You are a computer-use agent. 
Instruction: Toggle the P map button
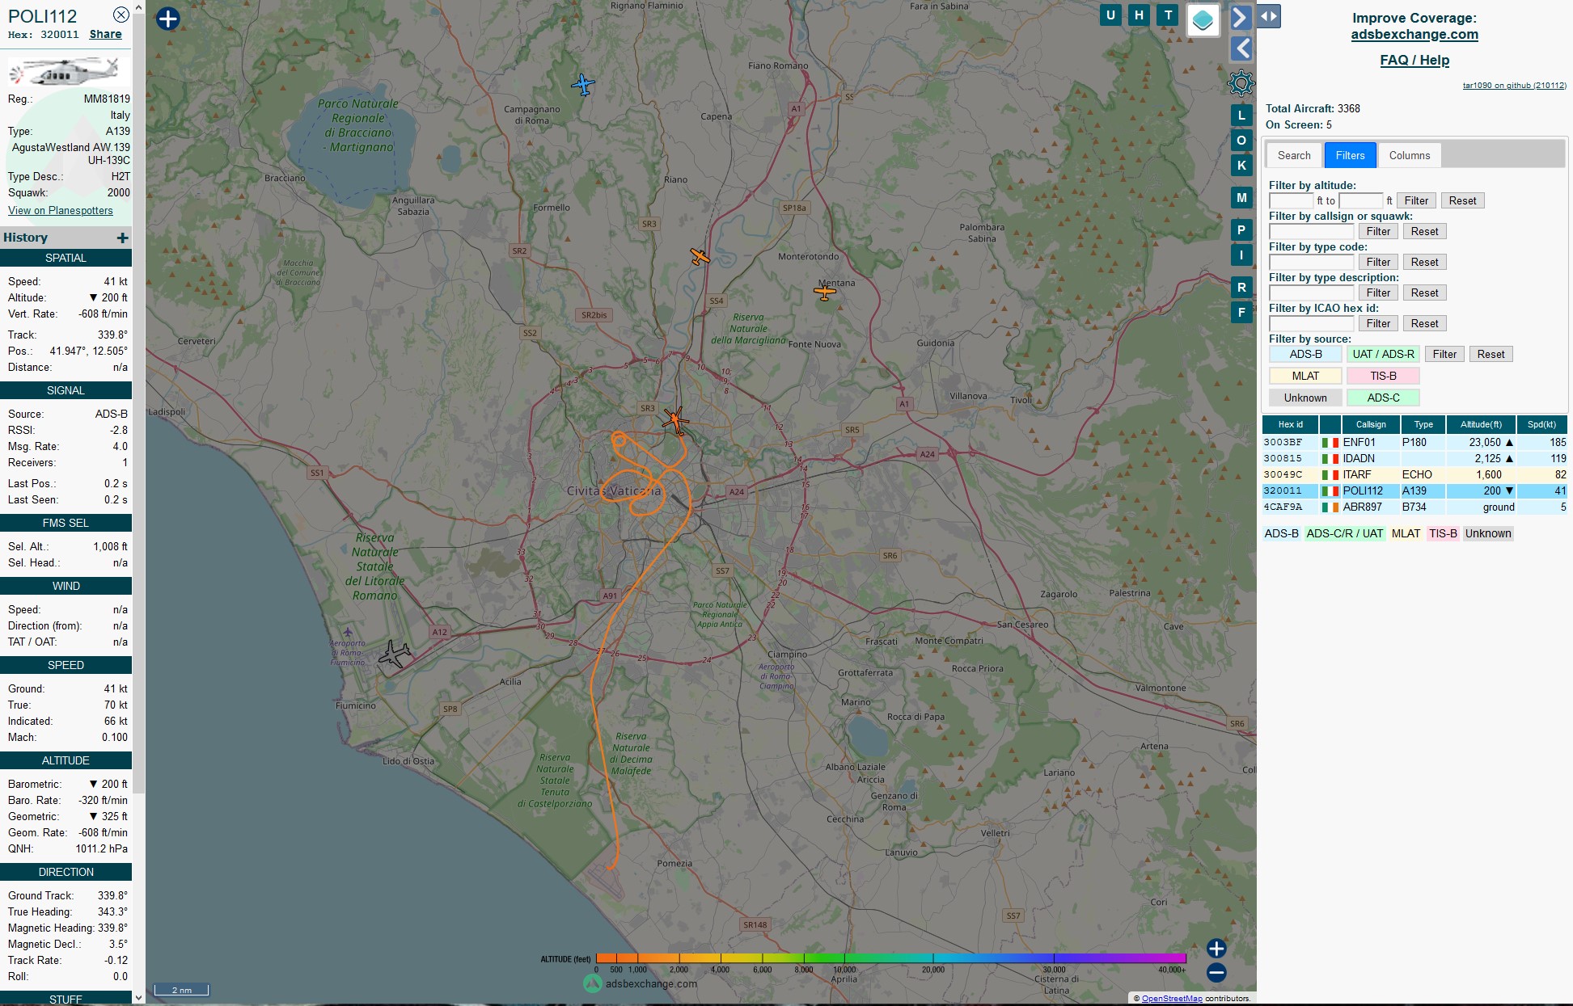point(1241,230)
